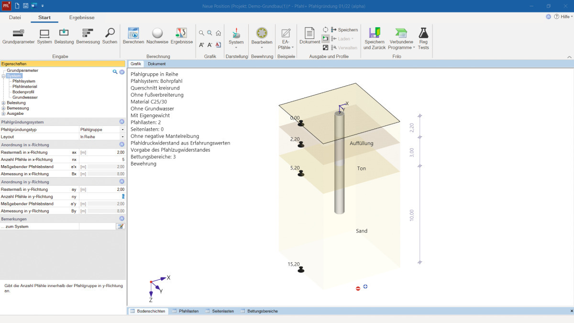Image resolution: width=574 pixels, height=323 pixels.
Task: Click the Anzahl Pfähle x-Richtung field
Action: pos(102,159)
